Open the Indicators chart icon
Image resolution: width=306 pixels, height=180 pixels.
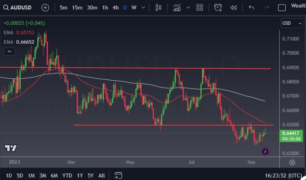coord(177,7)
